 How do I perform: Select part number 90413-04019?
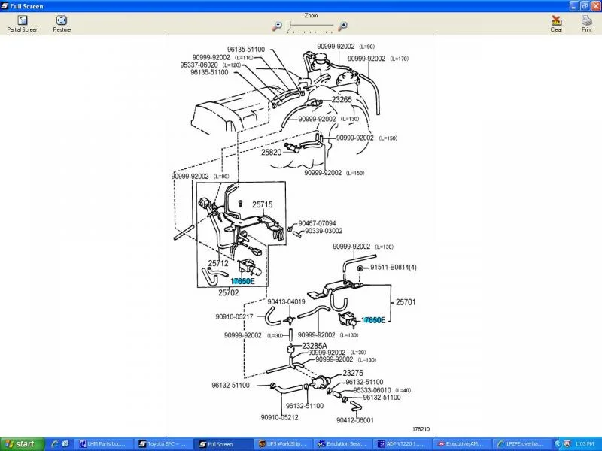point(287,302)
